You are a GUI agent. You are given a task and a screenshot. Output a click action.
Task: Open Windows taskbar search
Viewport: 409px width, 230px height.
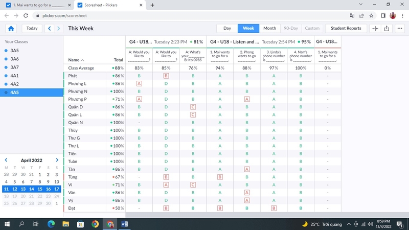21,224
